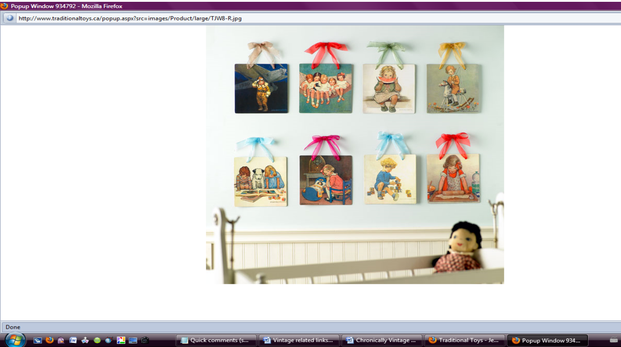The width and height of the screenshot is (621, 347).
Task: Click the girl rolling dough picture
Action: click(x=454, y=178)
